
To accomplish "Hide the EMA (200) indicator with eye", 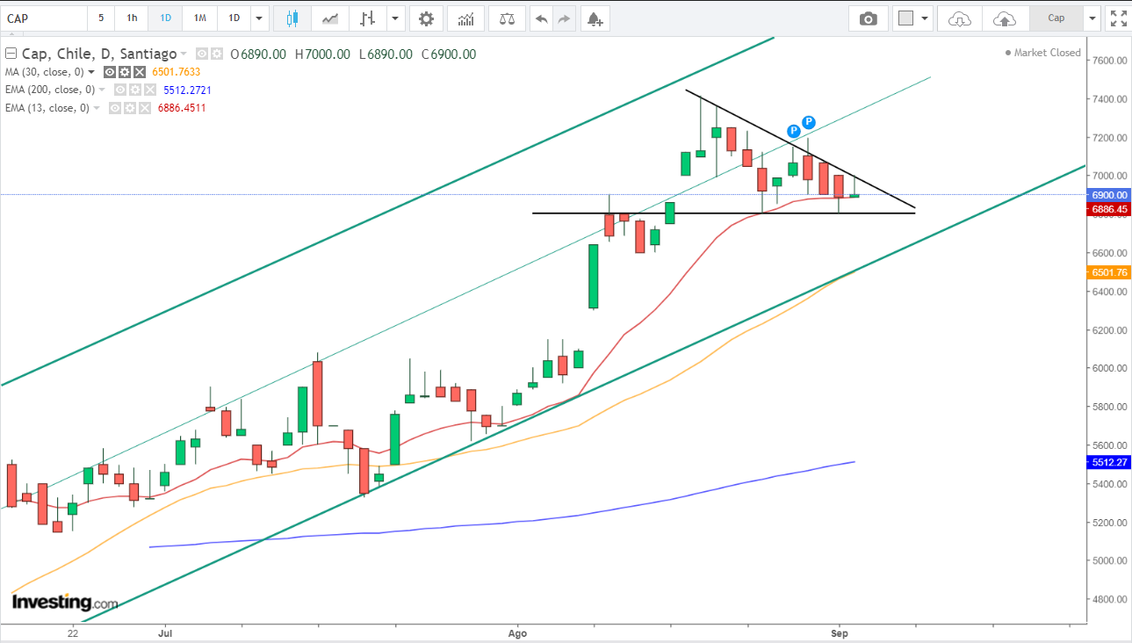I will (119, 90).
